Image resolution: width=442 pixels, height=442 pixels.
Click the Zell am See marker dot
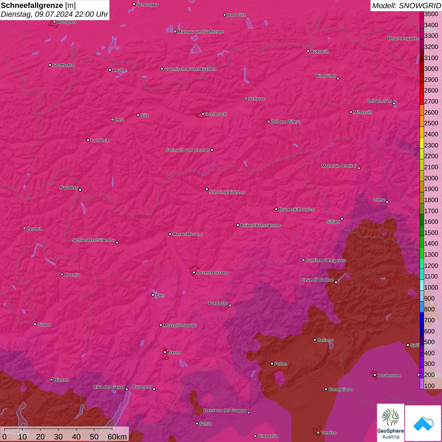[x=394, y=104]
